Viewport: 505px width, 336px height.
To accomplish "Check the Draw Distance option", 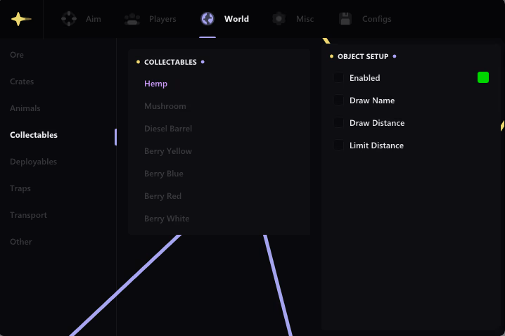I will click(x=338, y=122).
